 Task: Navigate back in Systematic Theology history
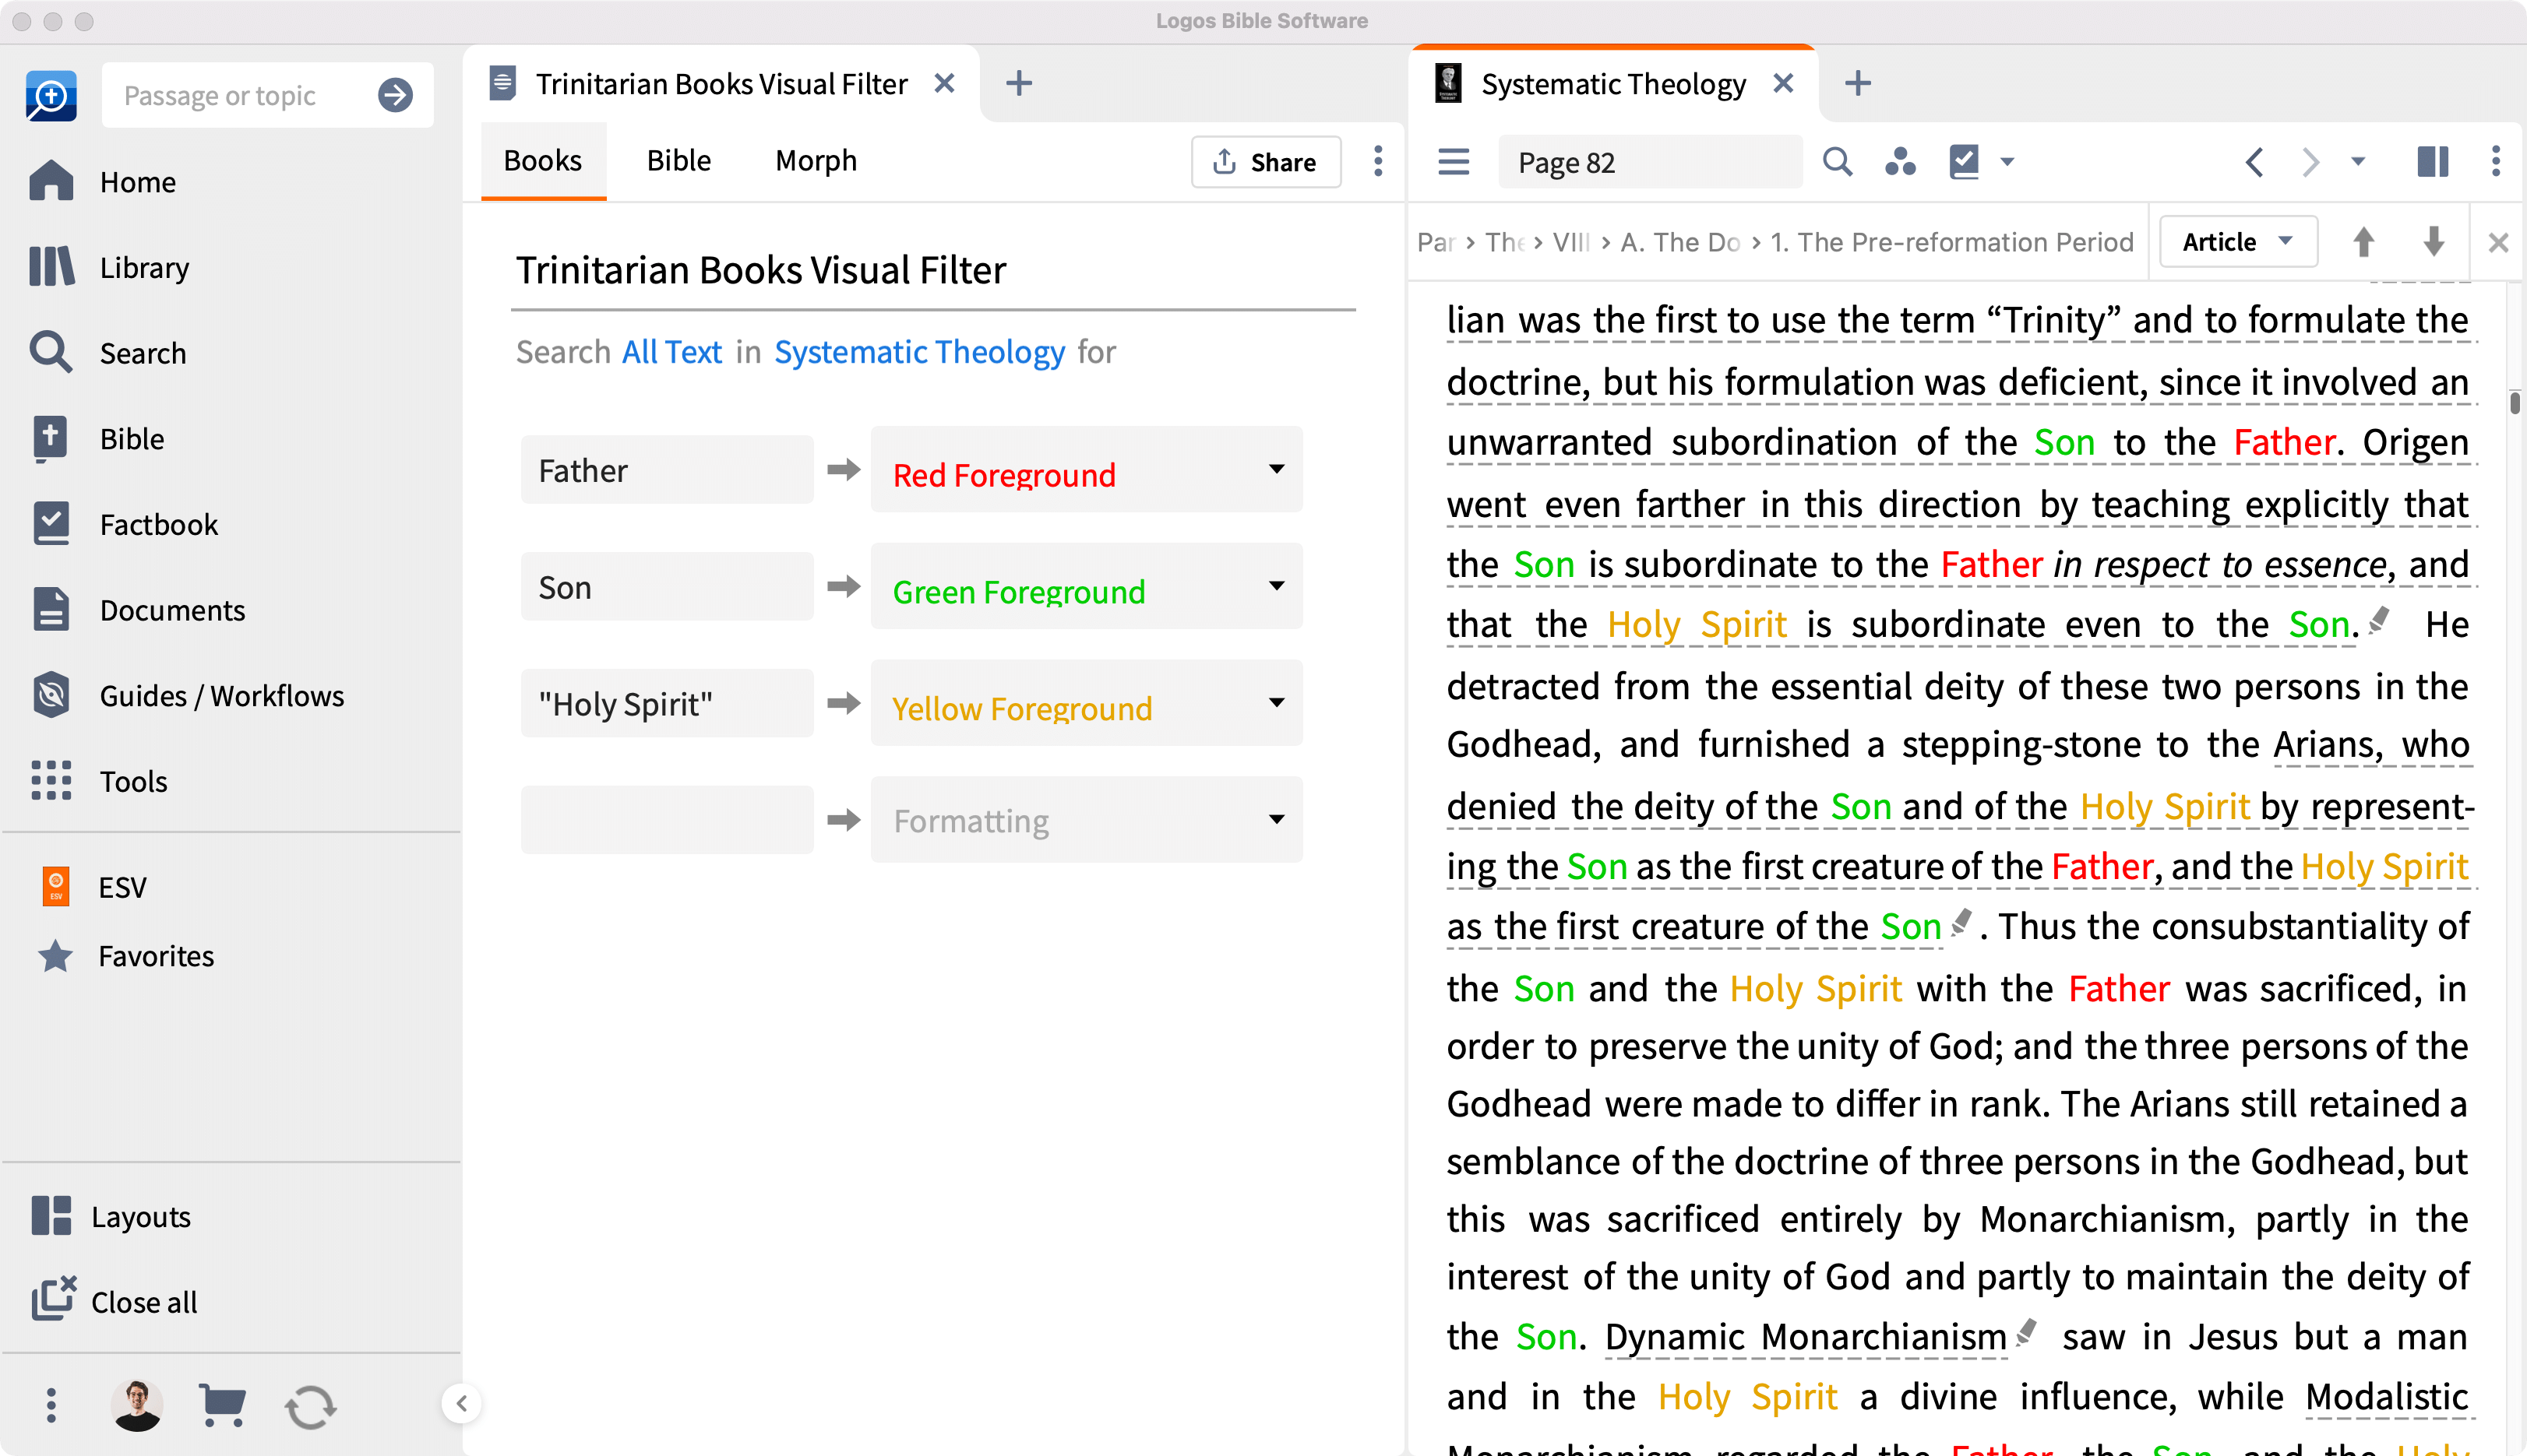2254,161
